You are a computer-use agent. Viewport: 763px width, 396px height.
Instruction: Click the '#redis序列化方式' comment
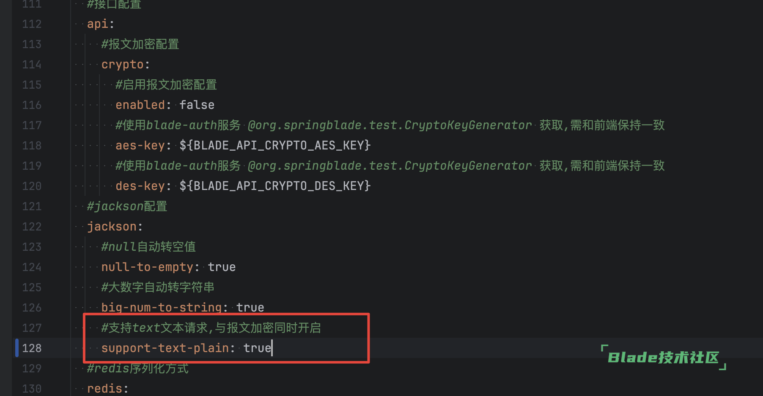137,368
